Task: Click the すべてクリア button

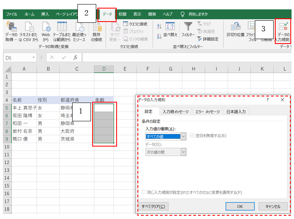Action: tap(153, 206)
